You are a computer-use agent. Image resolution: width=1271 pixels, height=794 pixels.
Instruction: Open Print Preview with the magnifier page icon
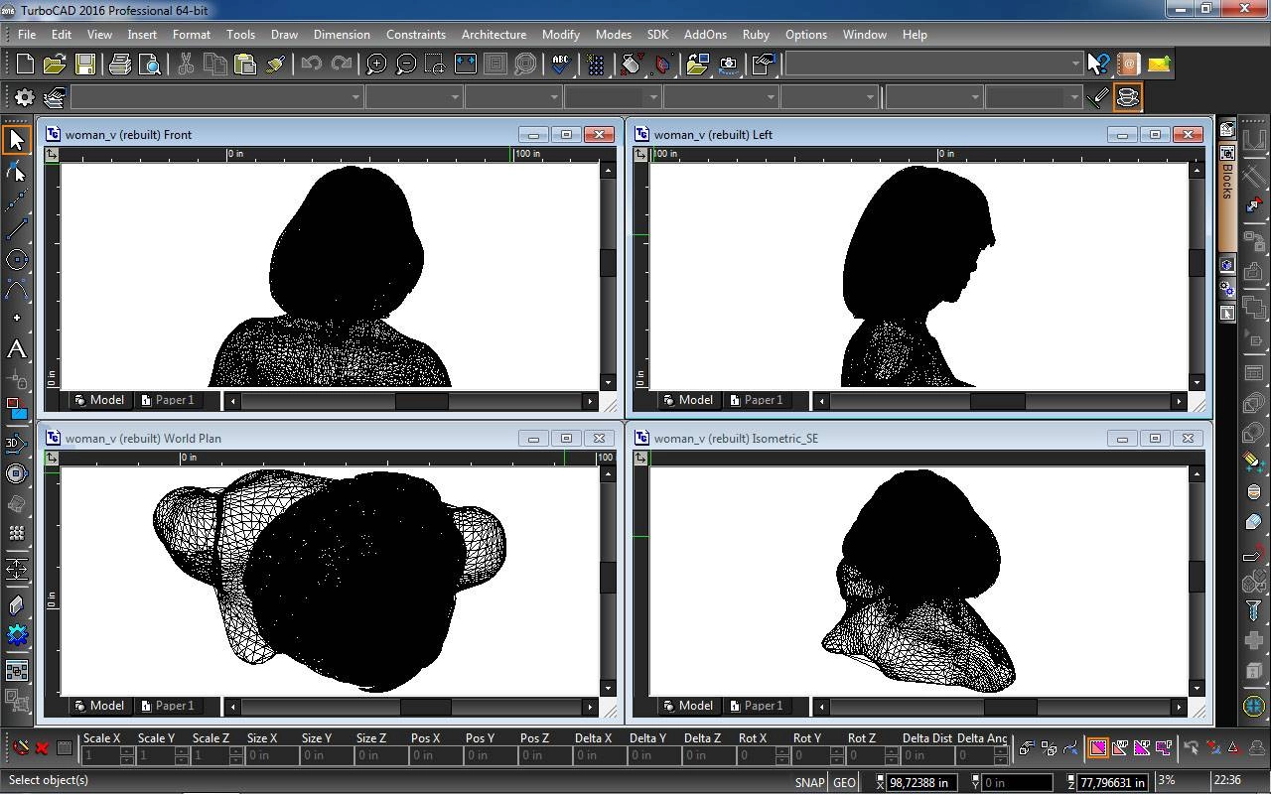(x=150, y=65)
